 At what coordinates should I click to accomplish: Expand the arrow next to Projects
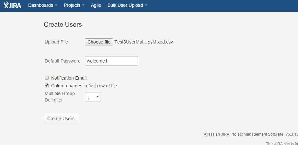click(83, 5)
